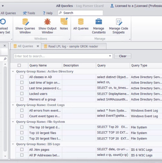
Task: Check the Top 10 largest files row
Action: click(x=22, y=133)
